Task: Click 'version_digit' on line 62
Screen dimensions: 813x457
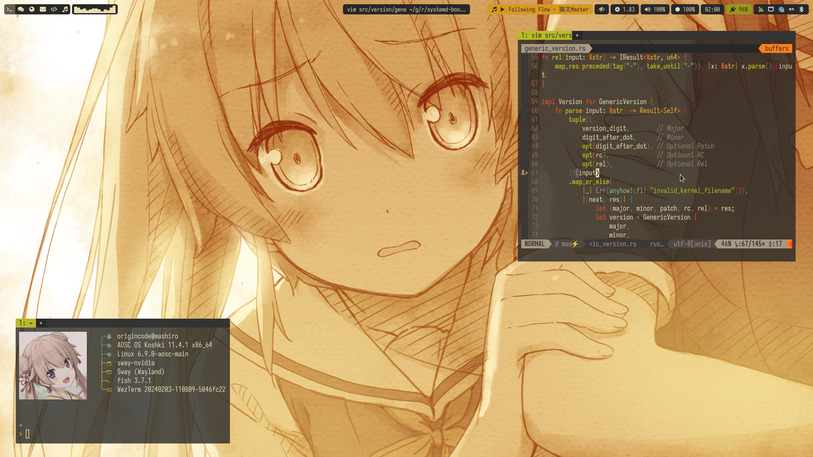Action: [604, 129]
